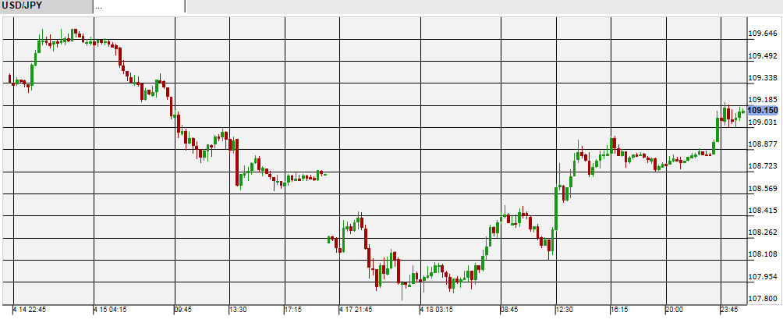Image resolution: width=783 pixels, height=323 pixels.
Task: Click the '4 14 22:45' time marker
Action: point(31,310)
